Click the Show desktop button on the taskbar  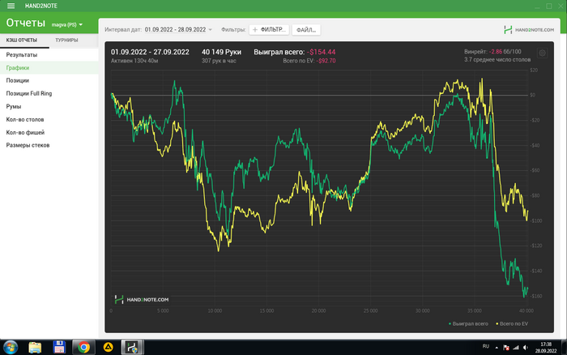[564, 348]
